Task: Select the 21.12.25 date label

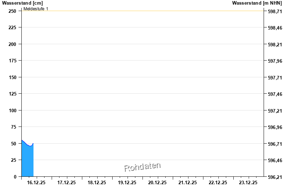Action: pos(188,182)
